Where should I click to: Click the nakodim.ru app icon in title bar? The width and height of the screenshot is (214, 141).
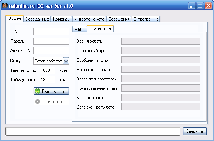coord(5,6)
